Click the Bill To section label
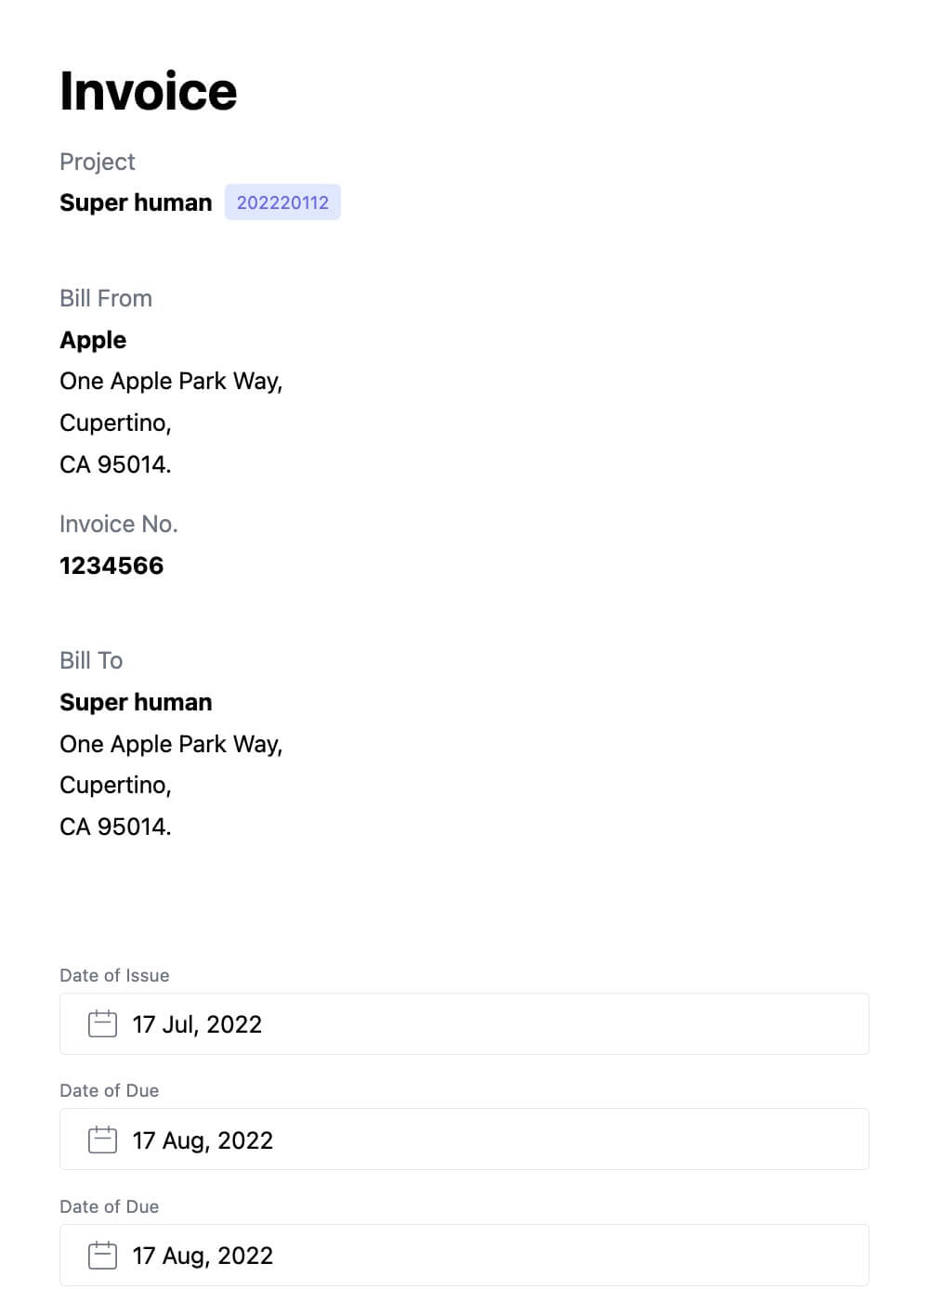 (91, 660)
